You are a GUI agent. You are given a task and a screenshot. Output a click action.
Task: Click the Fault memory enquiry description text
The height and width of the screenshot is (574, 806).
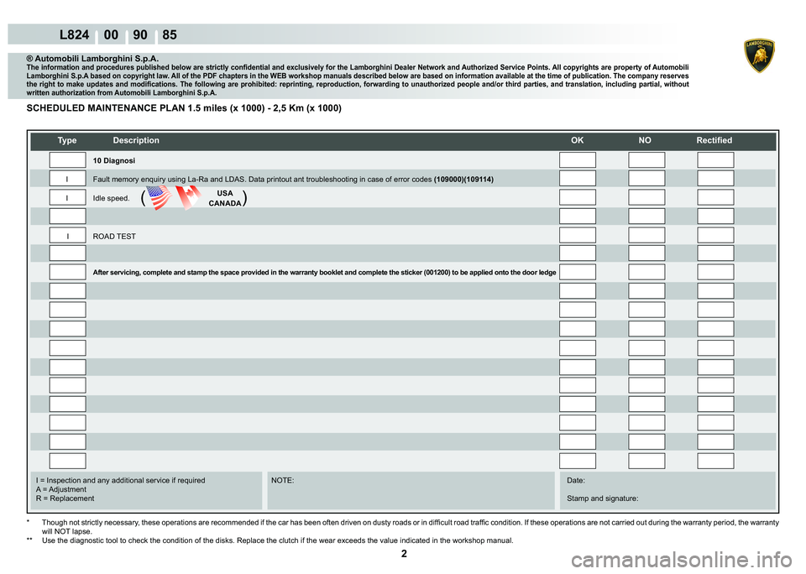tap(262, 180)
